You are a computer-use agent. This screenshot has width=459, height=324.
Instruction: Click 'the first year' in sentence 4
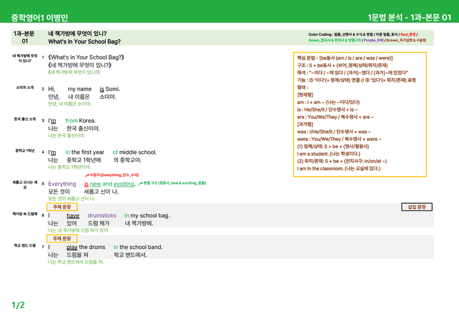click(88, 152)
